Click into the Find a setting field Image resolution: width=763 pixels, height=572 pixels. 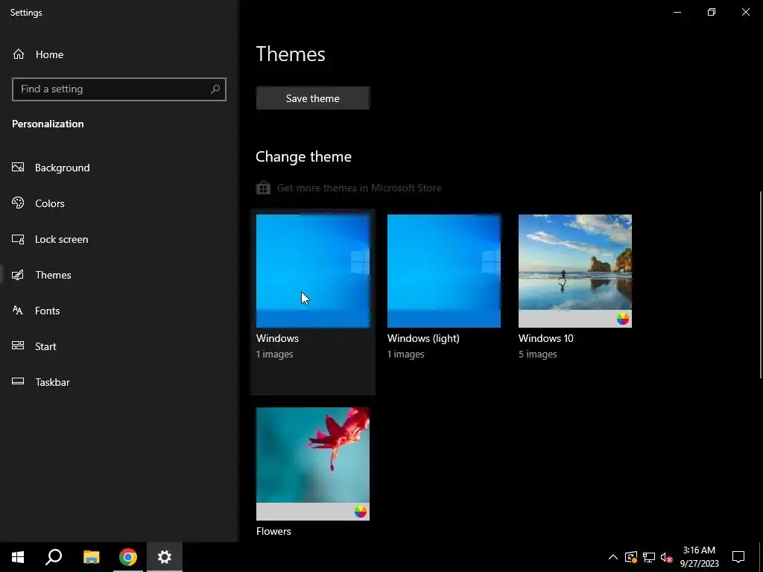(119, 89)
